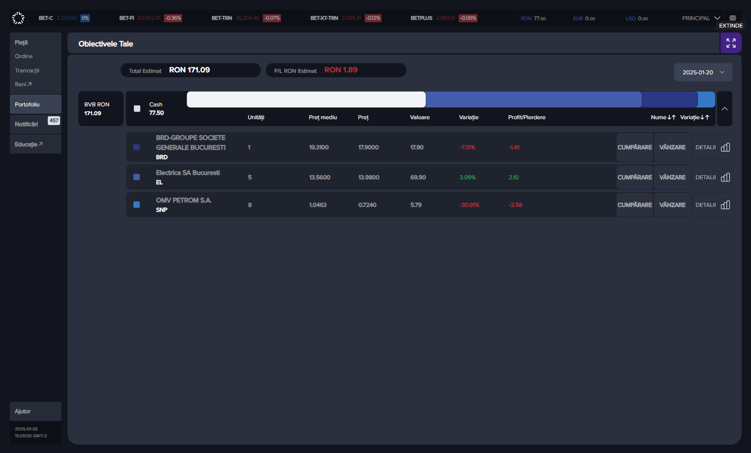The image size is (751, 453).
Task: Click the BETPLUS index ticker
Action: coord(444,18)
